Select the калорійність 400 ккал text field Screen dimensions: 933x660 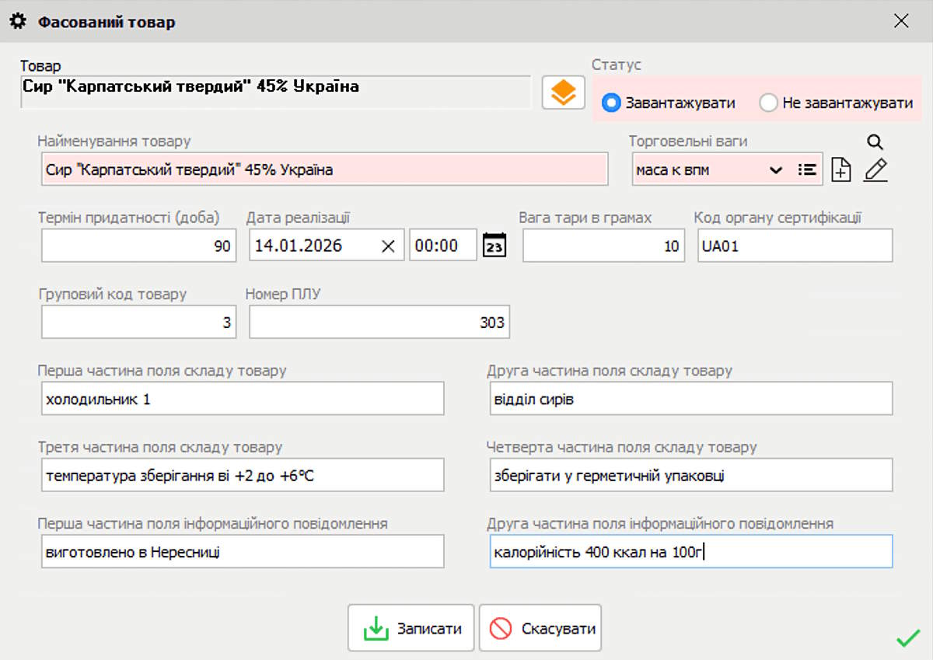692,551
